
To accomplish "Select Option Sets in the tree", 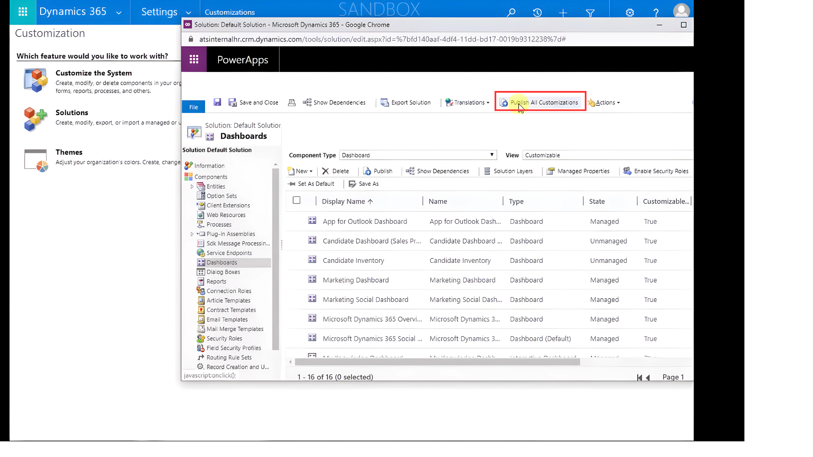I will 221,196.
